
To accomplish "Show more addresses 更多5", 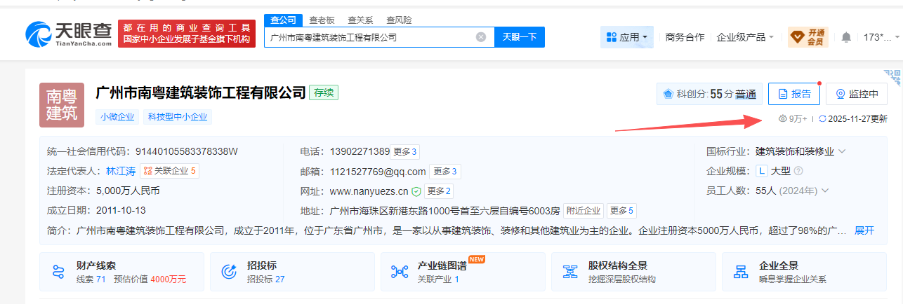I will tap(621, 211).
